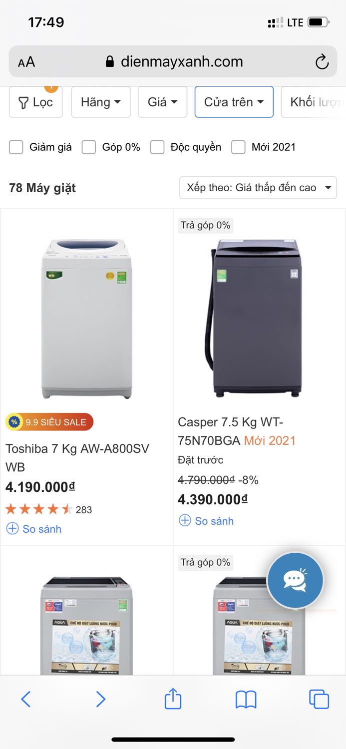Open the floating chat support bubble
The width and height of the screenshot is (346, 749).
coord(295,580)
